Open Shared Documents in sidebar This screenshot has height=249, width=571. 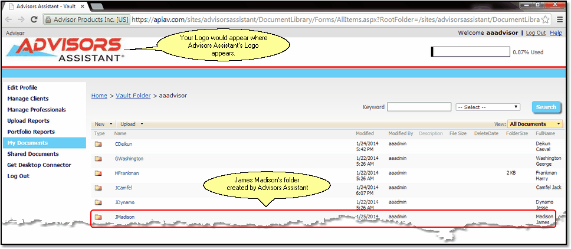tap(33, 154)
